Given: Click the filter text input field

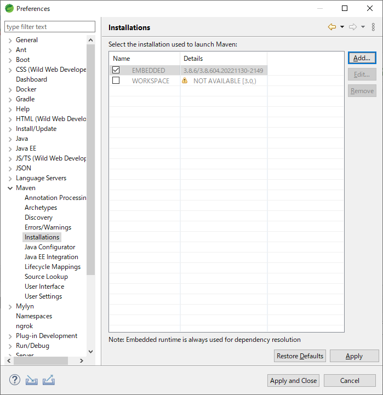Looking at the screenshot, I should 50,26.
